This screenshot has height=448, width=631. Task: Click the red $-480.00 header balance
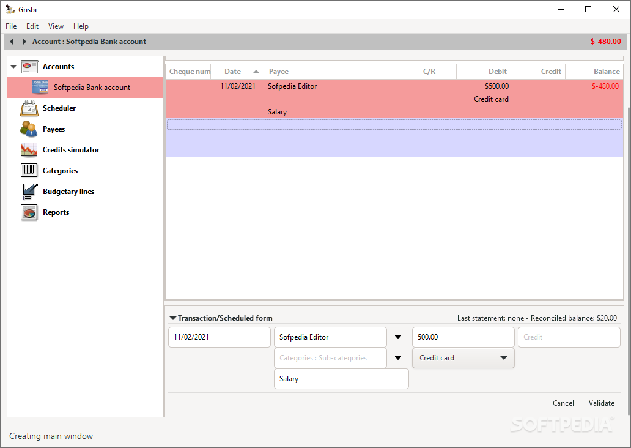[x=606, y=42]
